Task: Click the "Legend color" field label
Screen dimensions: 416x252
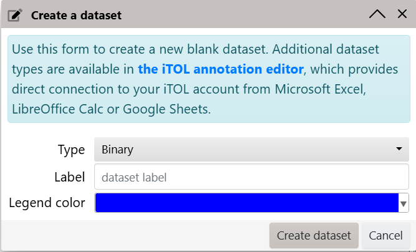Action: pyautogui.click(x=47, y=203)
